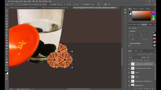Image resolution: width=161 pixels, height=90 pixels.
Task: Switch to the Paths tab
Action: click(x=141, y=51)
